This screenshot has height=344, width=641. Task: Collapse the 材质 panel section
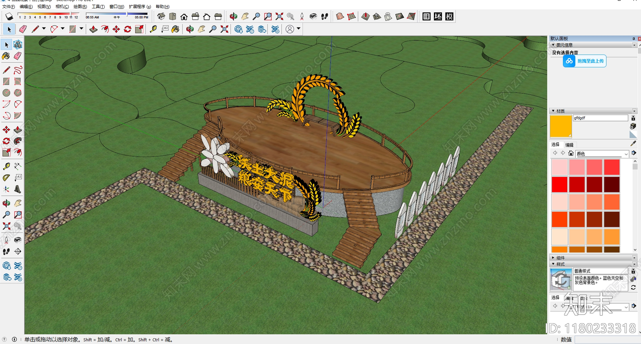[x=553, y=111]
